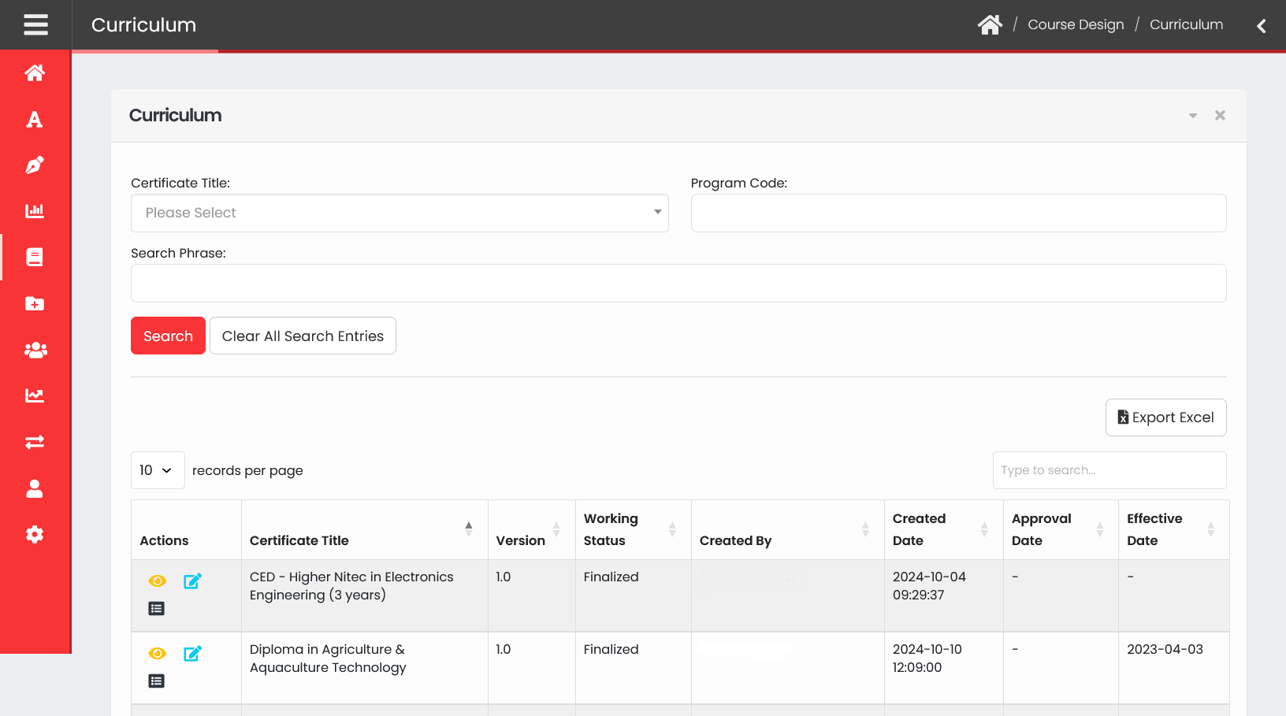Sort by Effective Date column
Image resolution: width=1286 pixels, height=716 pixels.
1174,529
